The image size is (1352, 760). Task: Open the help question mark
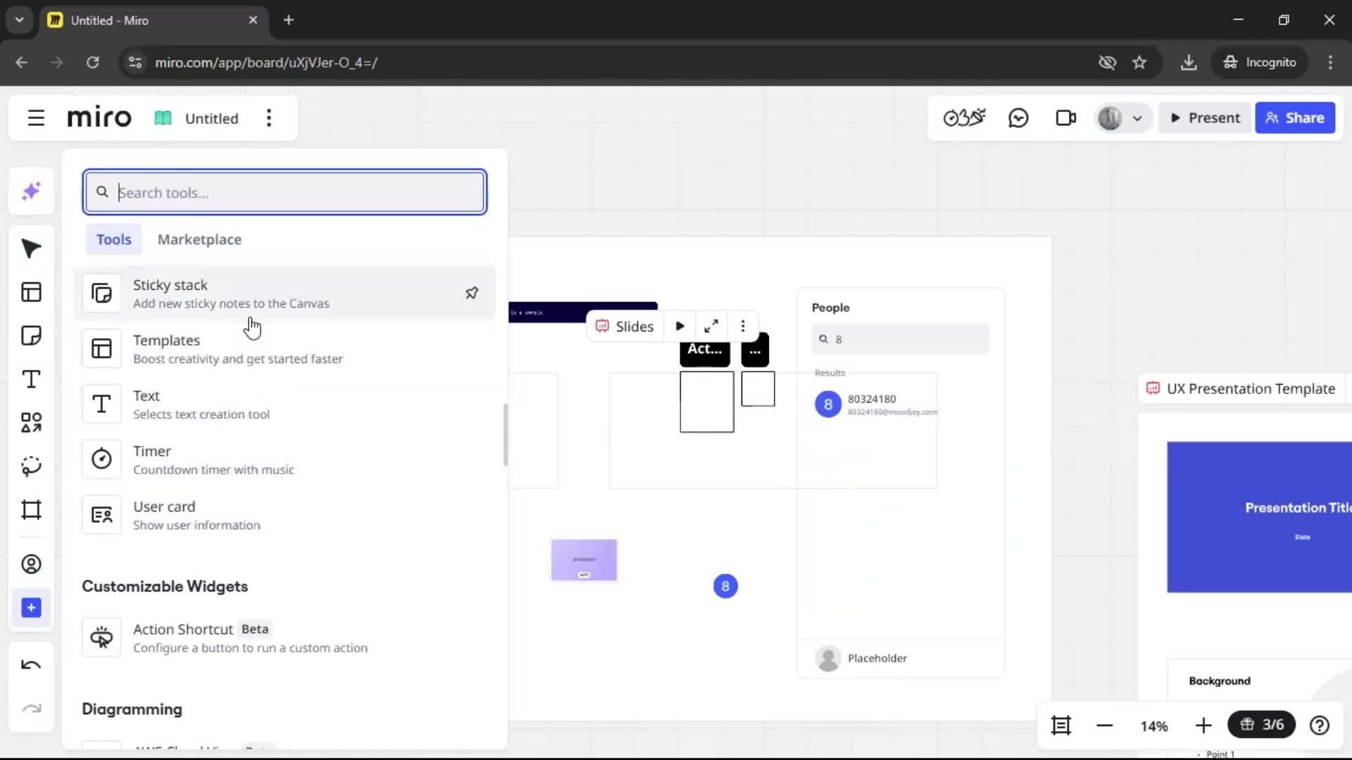click(1319, 725)
